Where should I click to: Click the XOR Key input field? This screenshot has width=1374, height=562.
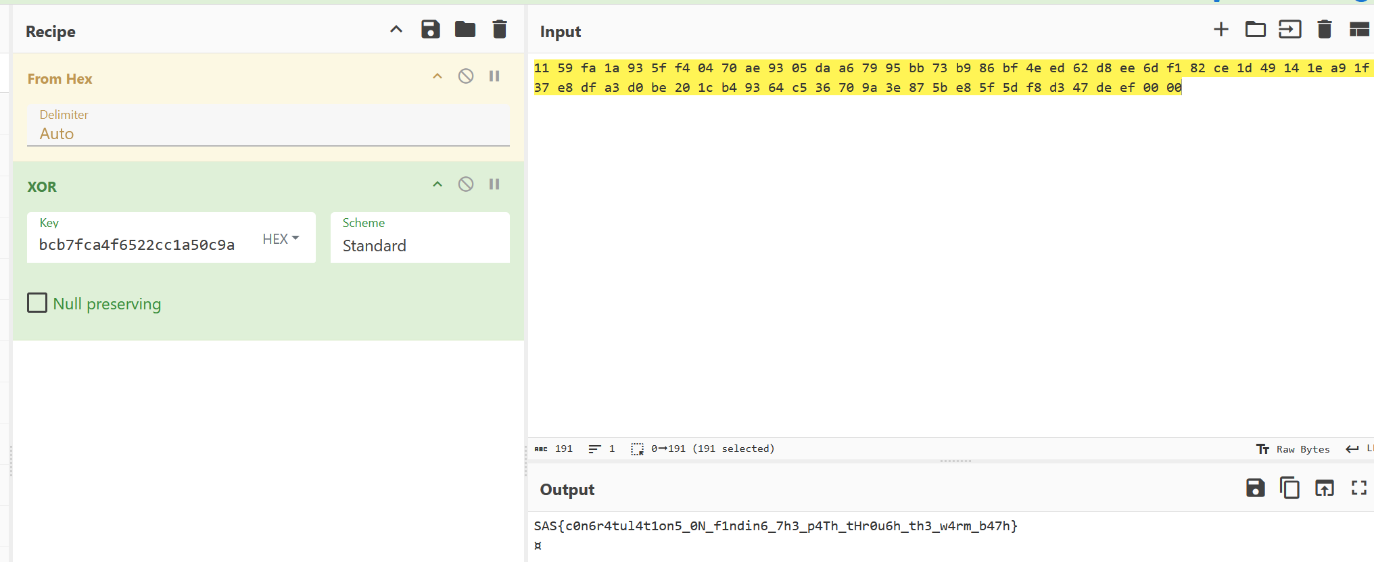click(x=142, y=245)
